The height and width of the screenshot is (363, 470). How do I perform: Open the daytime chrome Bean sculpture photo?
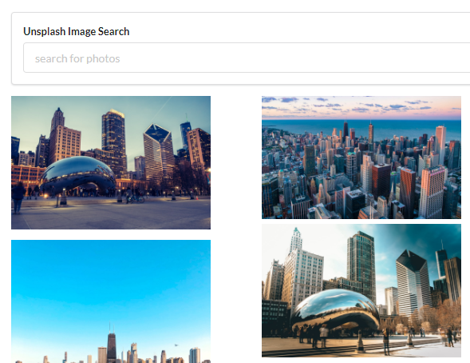(361, 290)
